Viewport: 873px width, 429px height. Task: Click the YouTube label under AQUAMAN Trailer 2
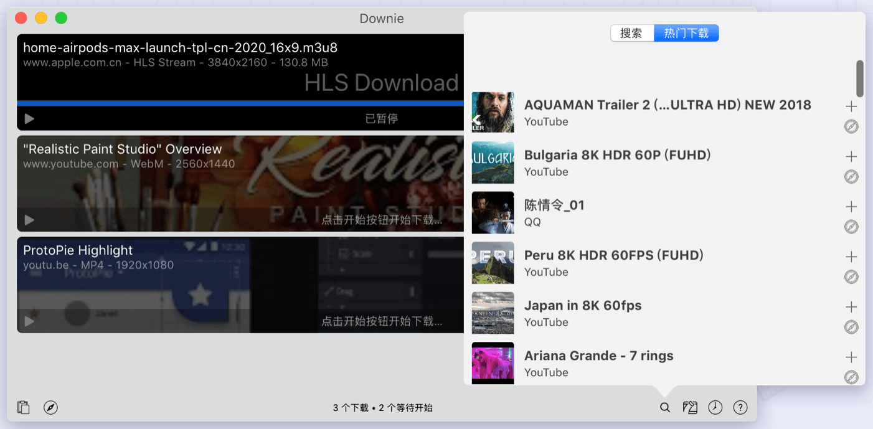pos(546,122)
